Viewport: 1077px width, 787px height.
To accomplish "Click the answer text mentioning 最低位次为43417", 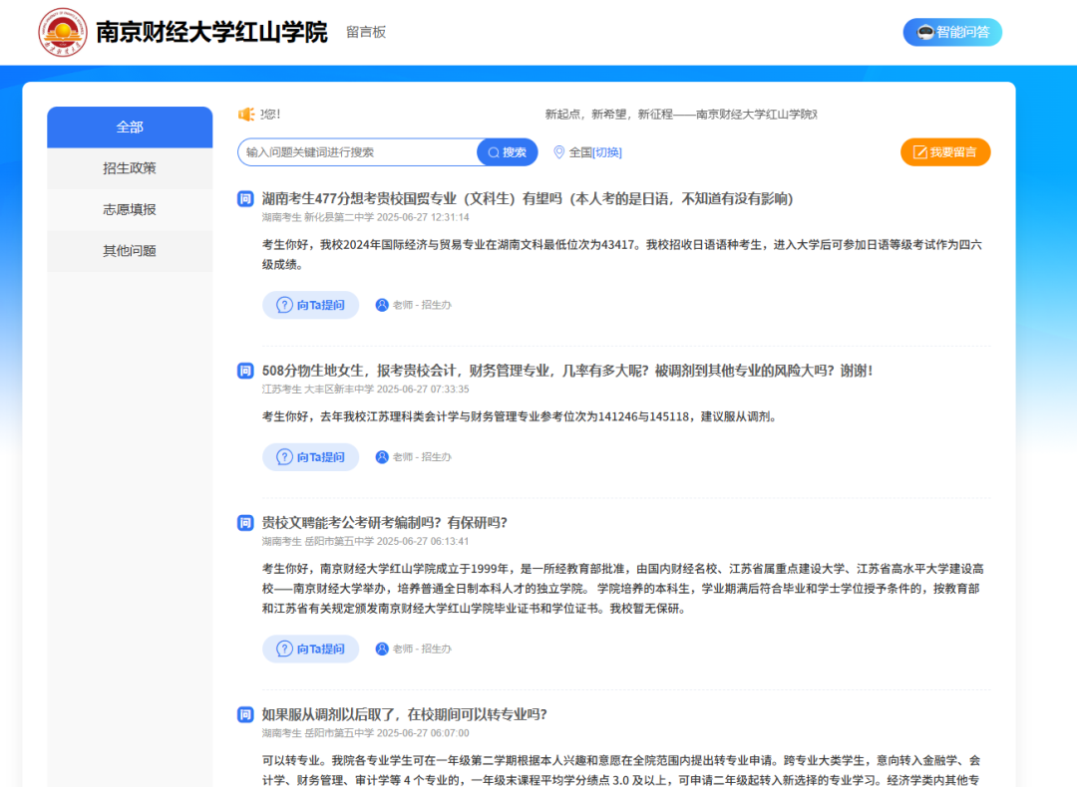I will click(x=622, y=255).
